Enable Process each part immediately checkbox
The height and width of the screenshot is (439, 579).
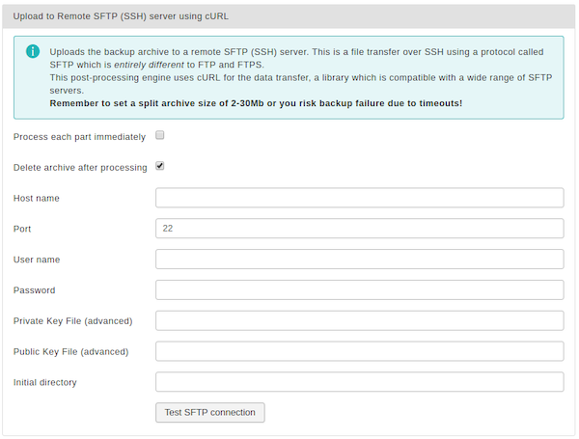click(160, 135)
